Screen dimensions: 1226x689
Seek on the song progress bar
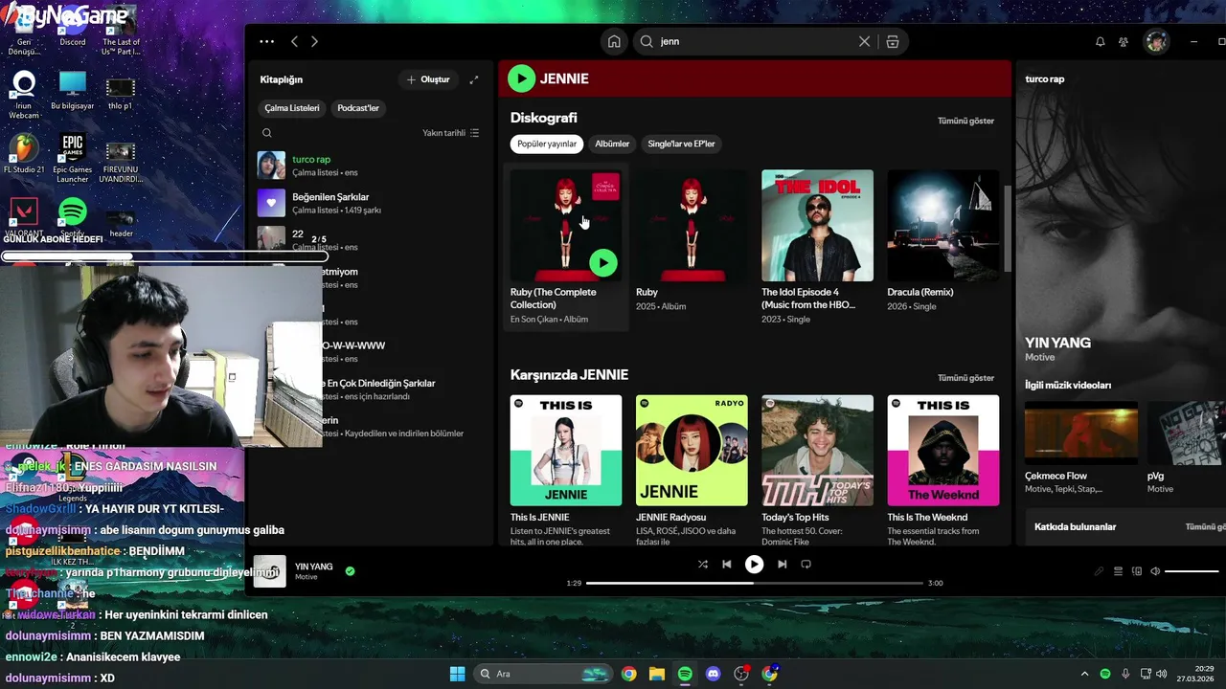[x=755, y=583]
